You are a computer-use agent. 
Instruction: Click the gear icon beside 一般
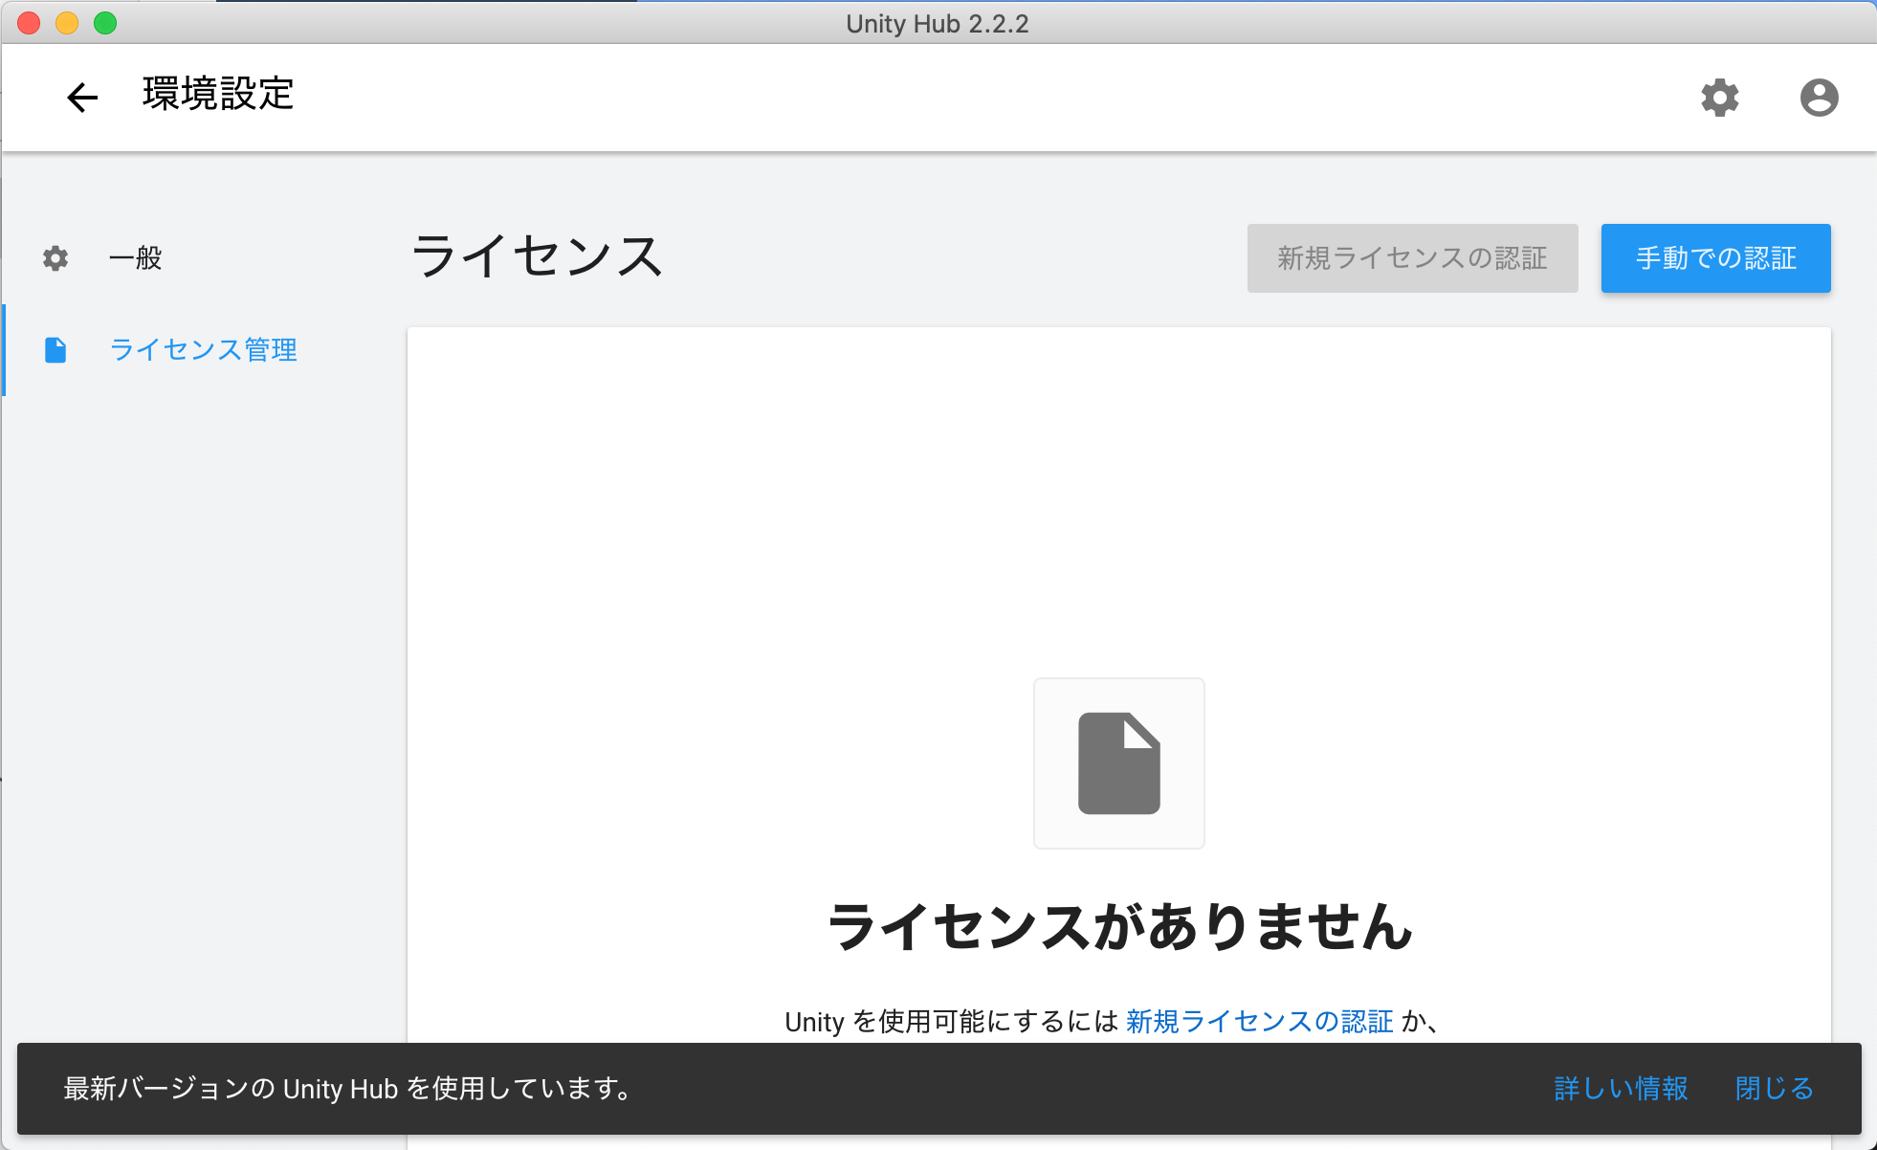(x=55, y=258)
